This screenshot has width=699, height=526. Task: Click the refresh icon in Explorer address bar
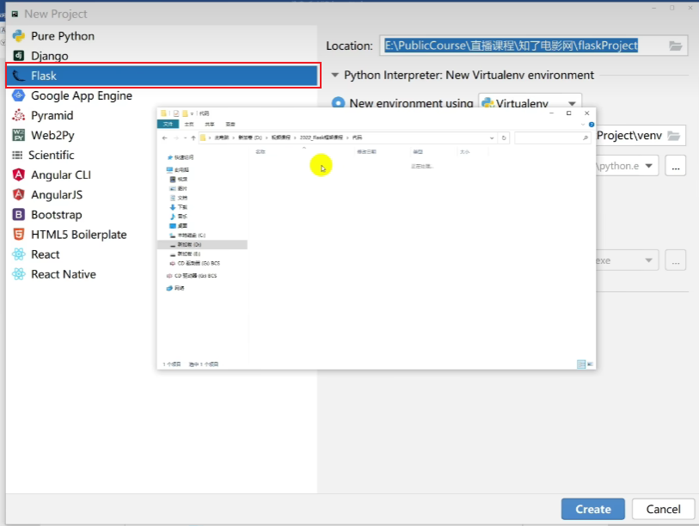coord(504,138)
